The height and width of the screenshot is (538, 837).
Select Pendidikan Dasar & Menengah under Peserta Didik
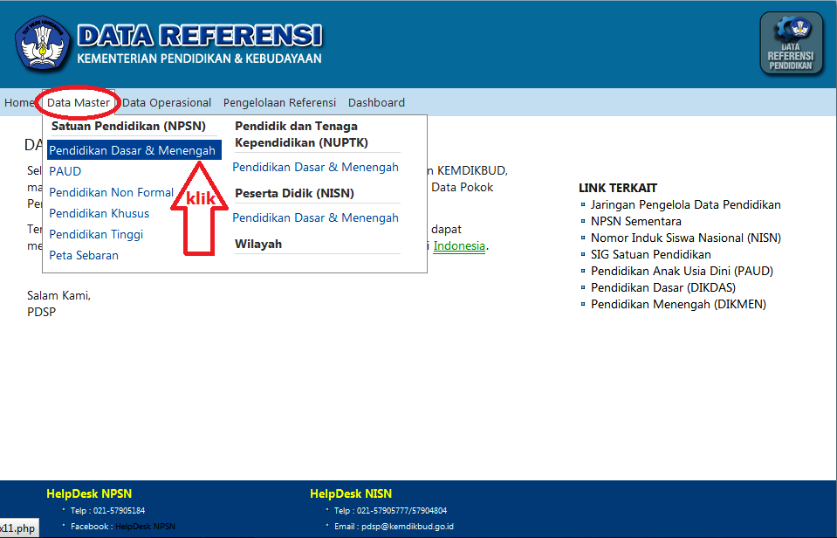click(317, 217)
